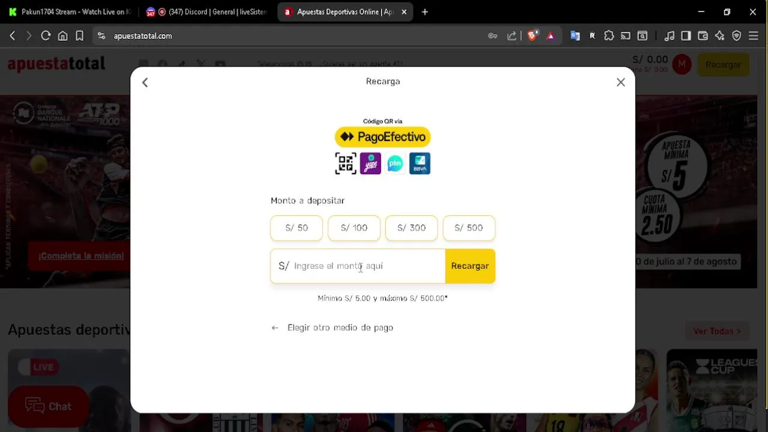Click the yellow Recargar button in dialog
This screenshot has height=432, width=768.
[470, 266]
